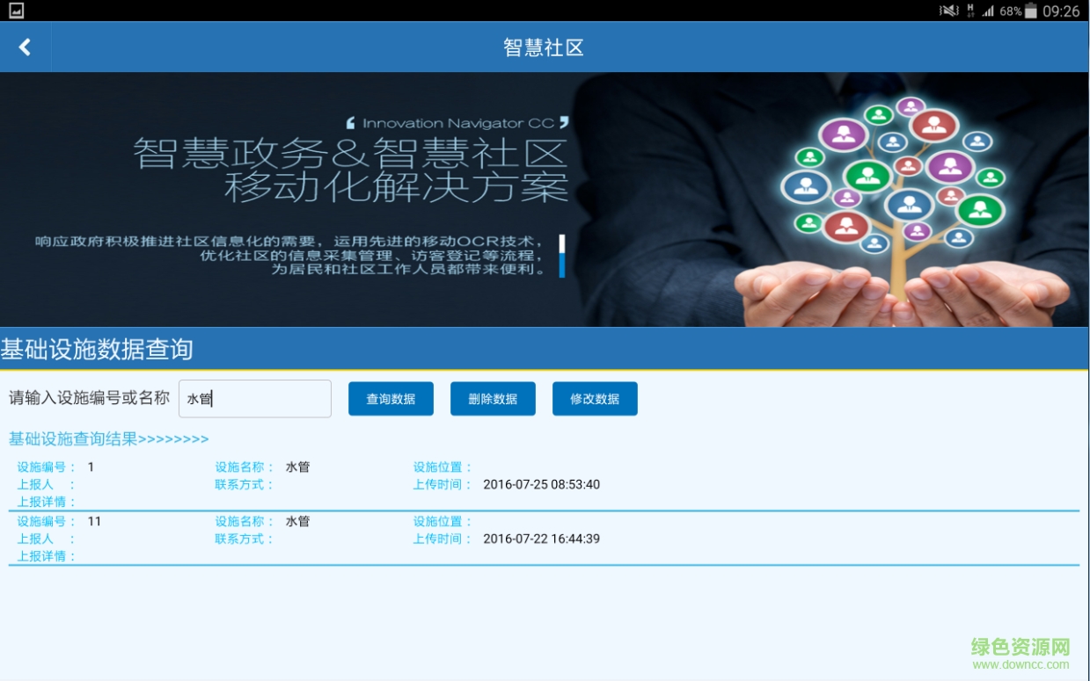
Task: Click the banner's white and blue progress bar
Action: tap(561, 256)
